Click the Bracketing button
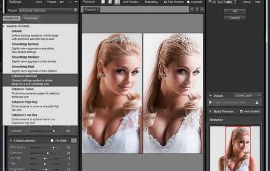The height and width of the screenshot is (171, 270). [x=151, y=2]
